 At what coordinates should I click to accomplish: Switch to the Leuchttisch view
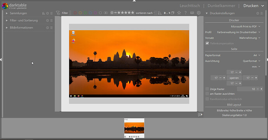pyautogui.click(x=190, y=6)
